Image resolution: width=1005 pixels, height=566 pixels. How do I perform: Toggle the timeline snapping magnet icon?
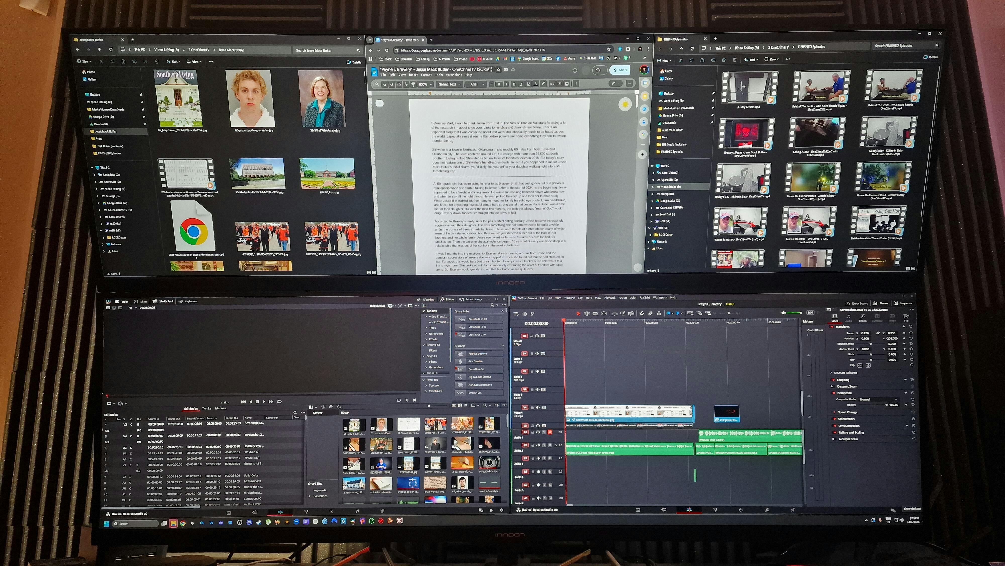[x=642, y=313]
